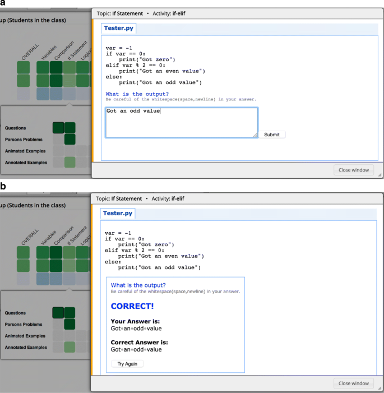Click Comparison column header in panel a
Viewport: 384px width, 393px height.
(x=64, y=50)
